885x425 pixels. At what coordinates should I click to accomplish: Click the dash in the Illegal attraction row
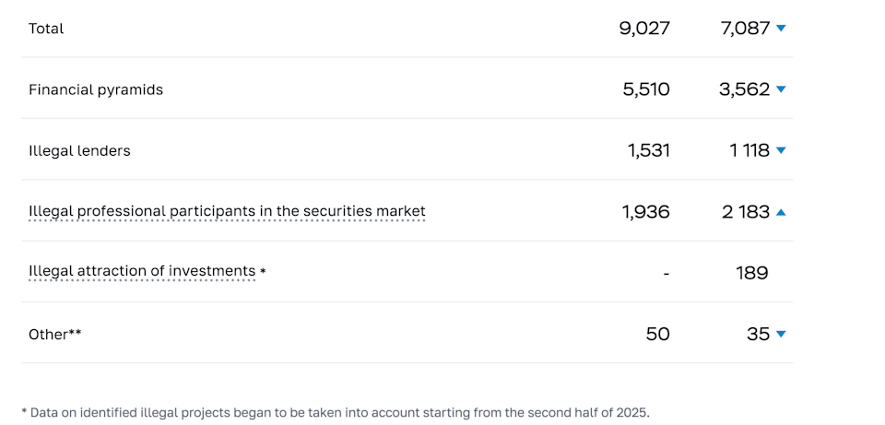[x=666, y=274]
